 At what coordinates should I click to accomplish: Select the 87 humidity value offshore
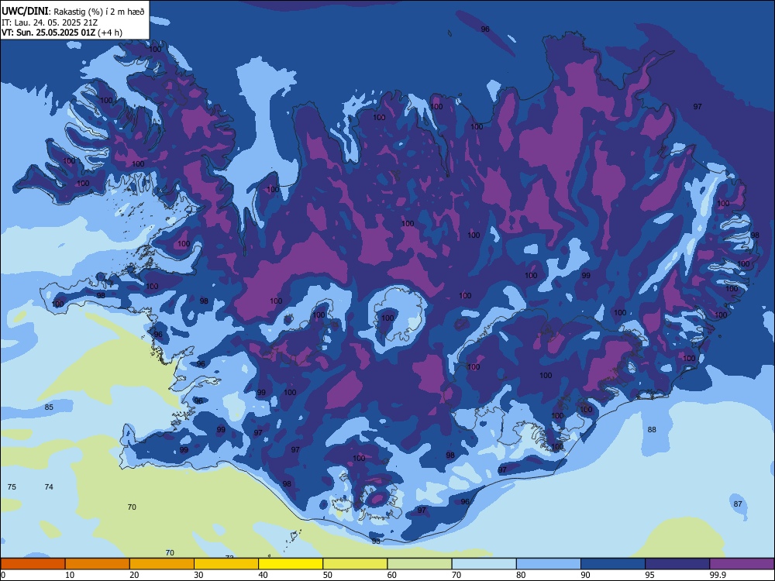click(738, 504)
